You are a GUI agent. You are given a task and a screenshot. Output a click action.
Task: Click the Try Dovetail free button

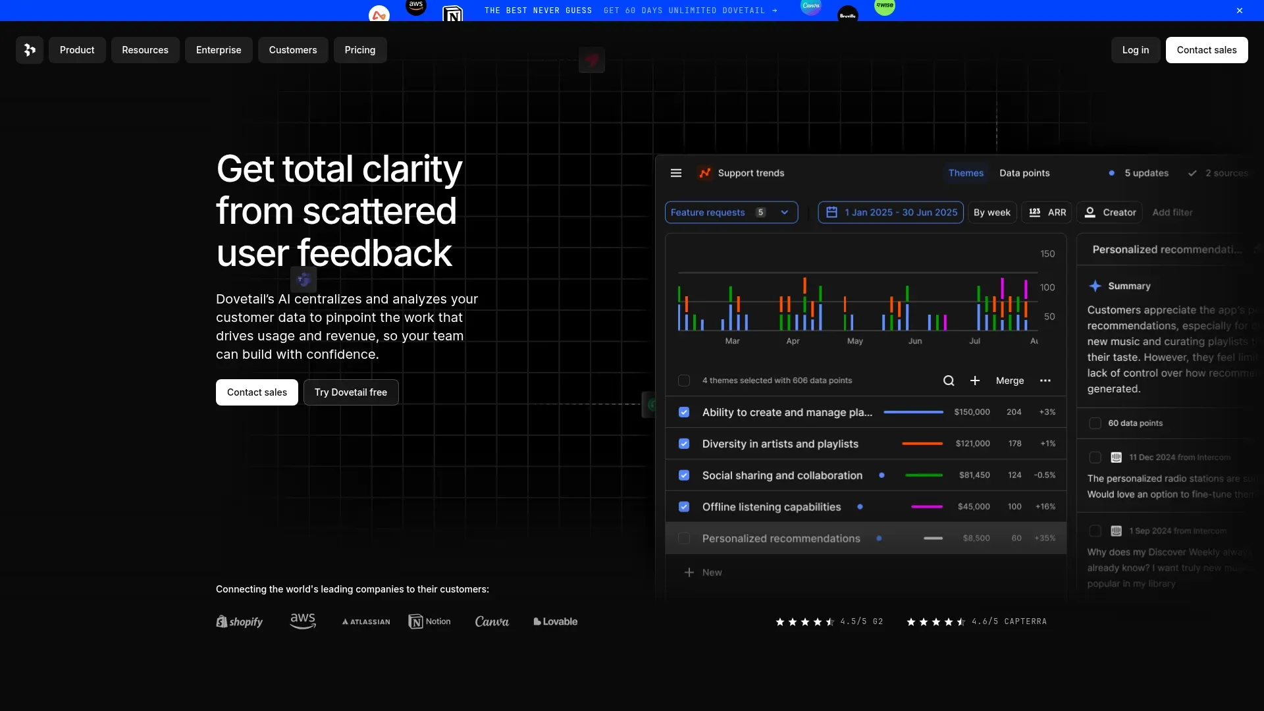pos(350,392)
